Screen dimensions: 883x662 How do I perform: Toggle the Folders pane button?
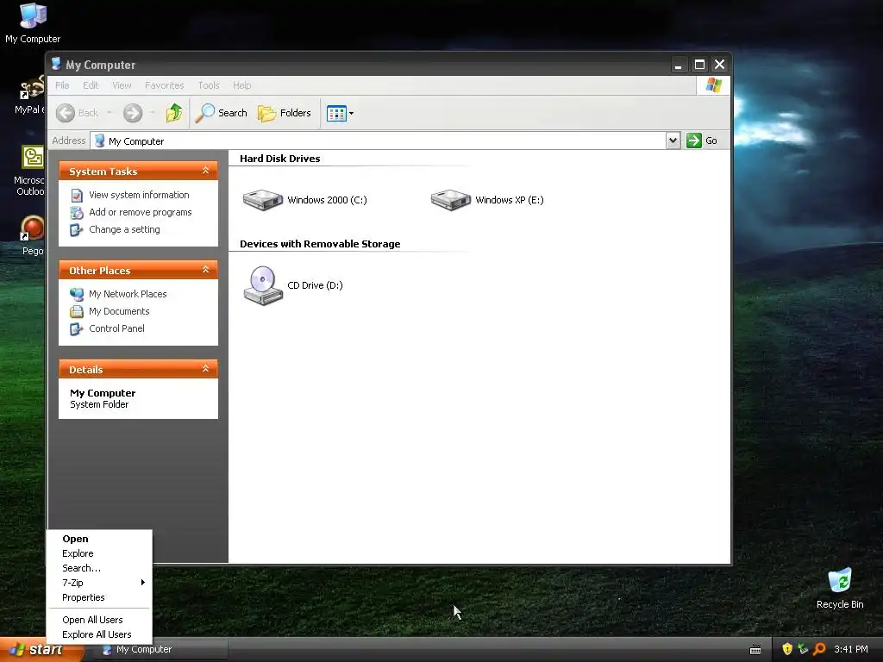(285, 113)
